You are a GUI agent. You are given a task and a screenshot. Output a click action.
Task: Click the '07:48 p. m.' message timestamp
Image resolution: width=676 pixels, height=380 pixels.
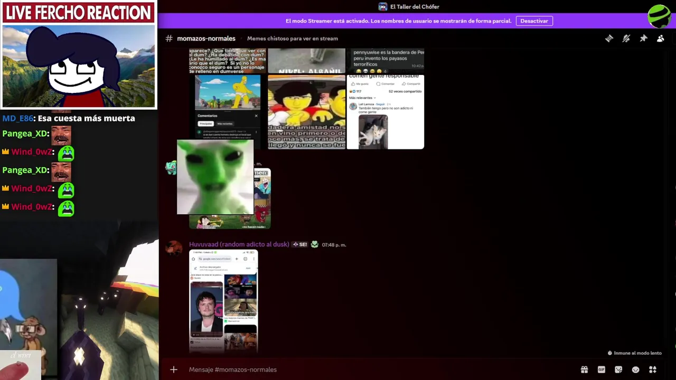(x=334, y=245)
